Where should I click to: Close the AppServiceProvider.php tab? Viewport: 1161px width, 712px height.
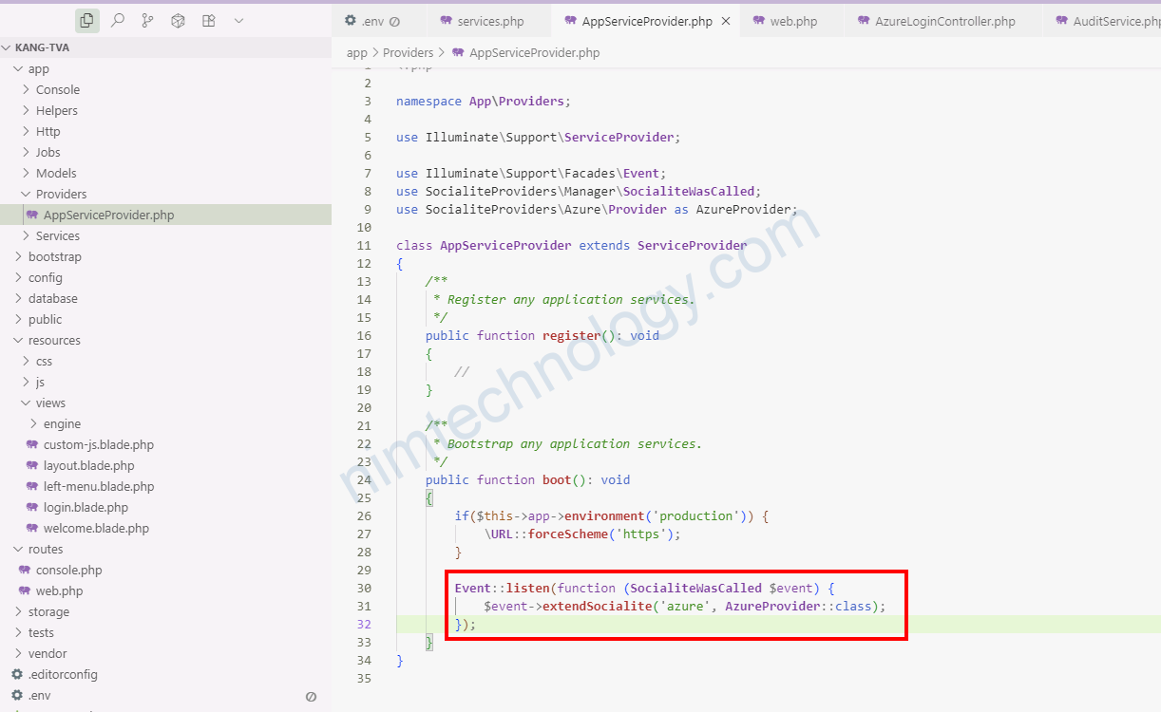tap(725, 21)
